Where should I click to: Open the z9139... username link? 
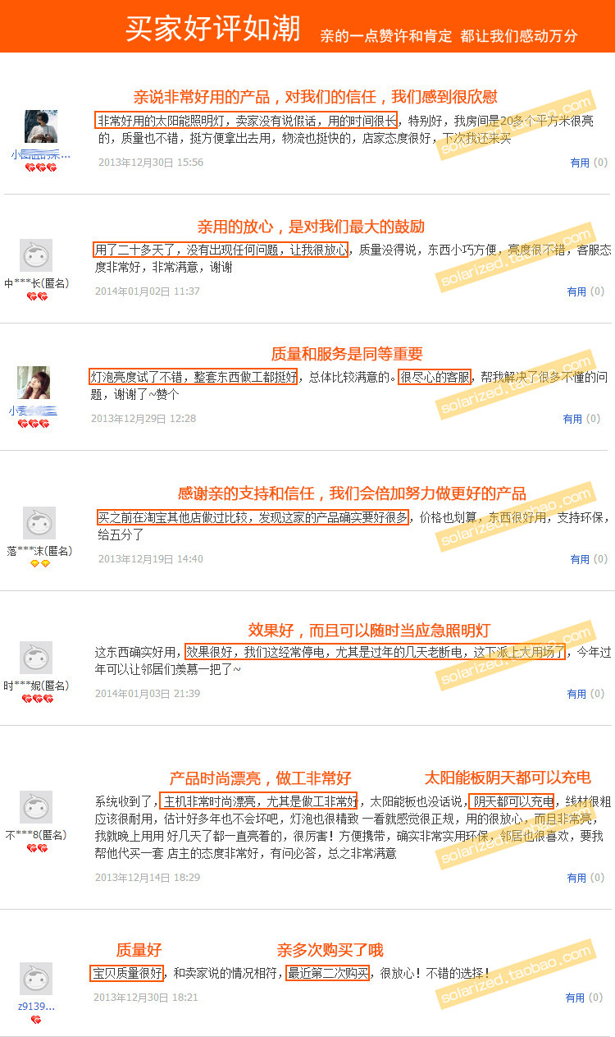tap(36, 1006)
